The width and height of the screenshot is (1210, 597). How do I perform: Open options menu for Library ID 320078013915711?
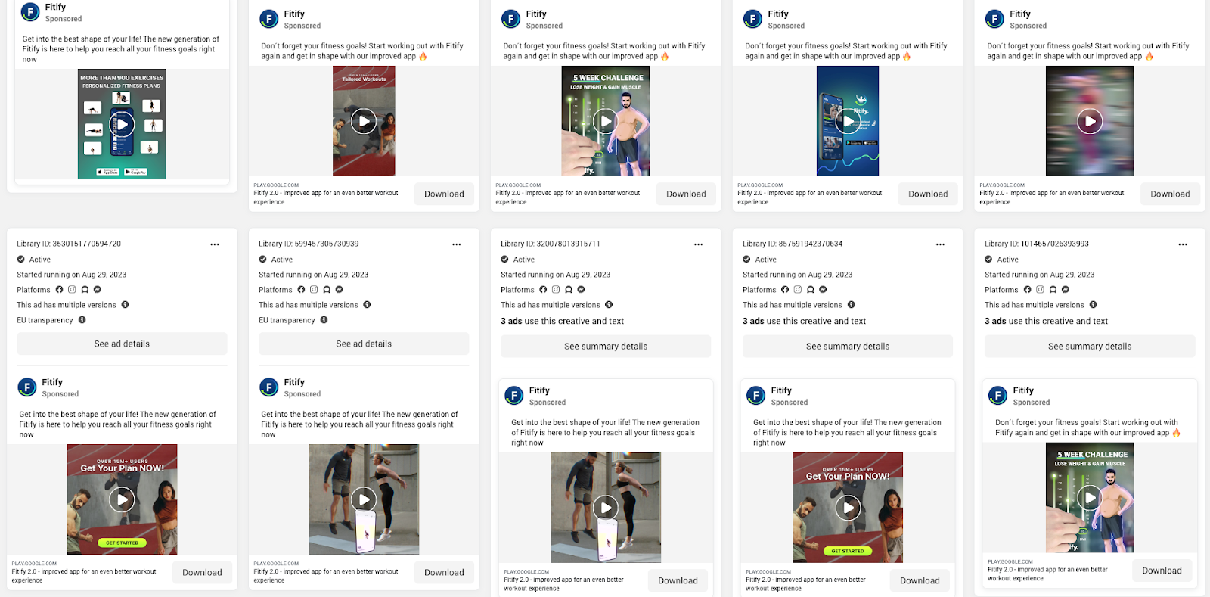[699, 244]
